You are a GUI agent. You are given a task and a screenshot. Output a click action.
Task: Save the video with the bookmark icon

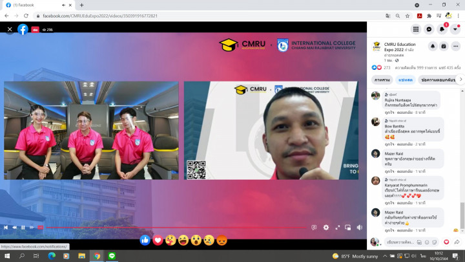tap(444, 47)
